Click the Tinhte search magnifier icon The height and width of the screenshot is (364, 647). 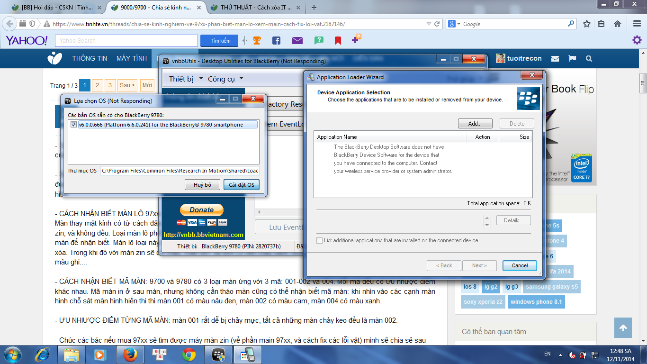pos(589,58)
